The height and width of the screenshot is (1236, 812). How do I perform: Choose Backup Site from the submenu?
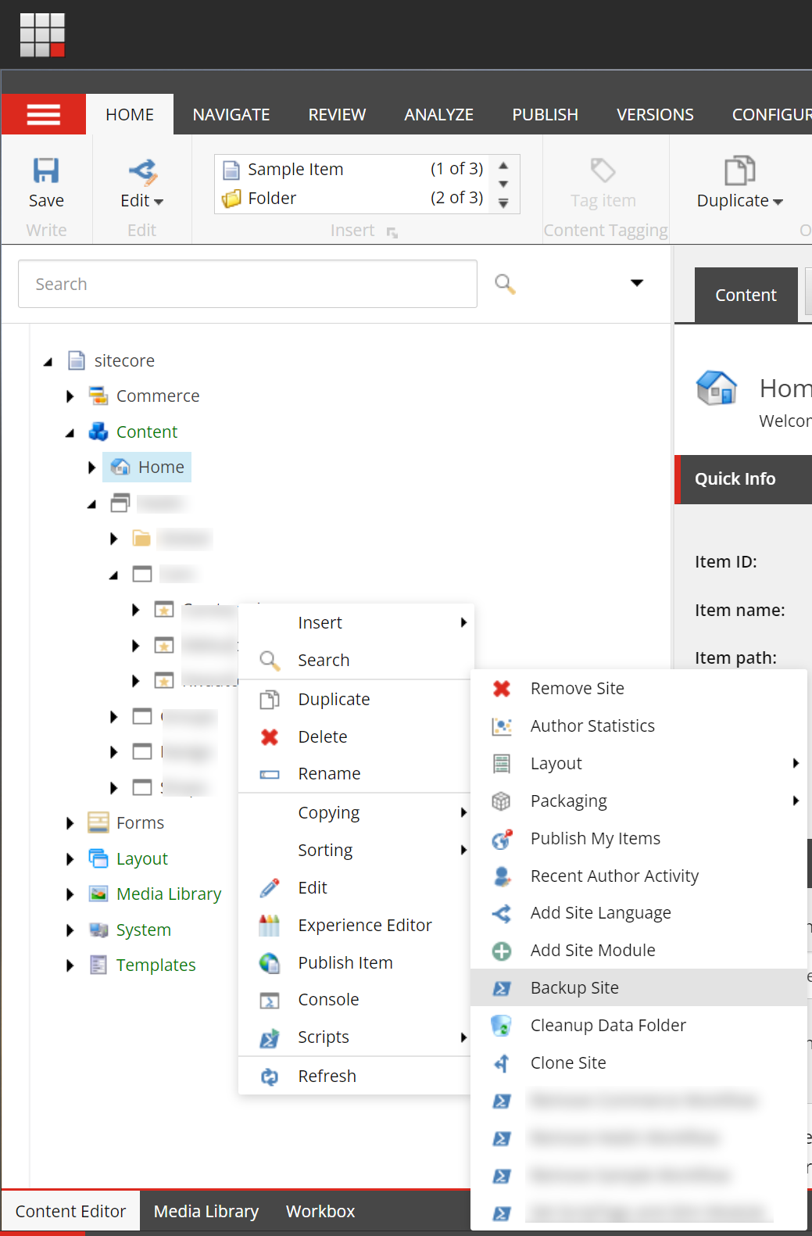pos(574,988)
